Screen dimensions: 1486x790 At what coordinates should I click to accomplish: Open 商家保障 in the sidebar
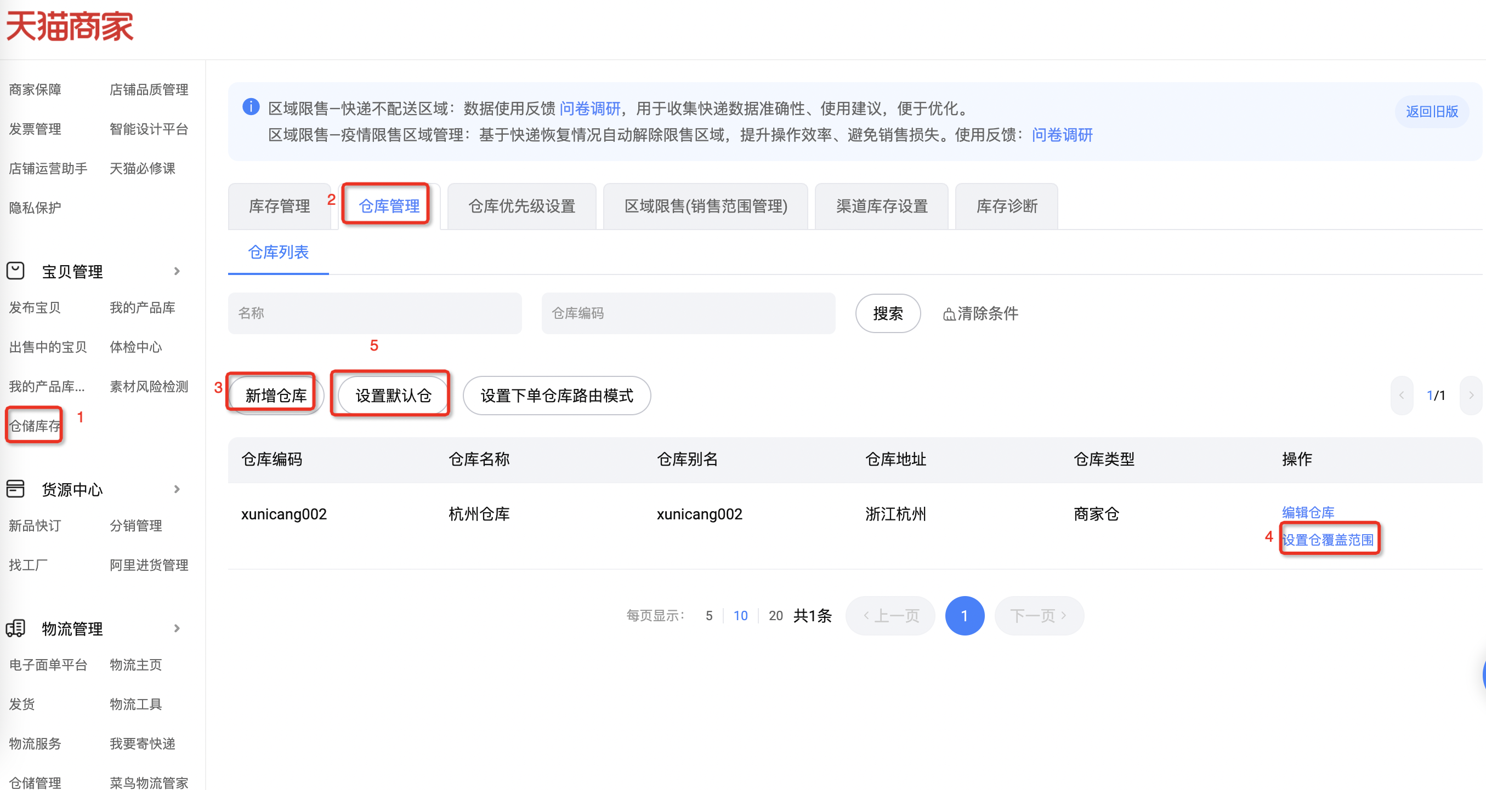(x=35, y=89)
